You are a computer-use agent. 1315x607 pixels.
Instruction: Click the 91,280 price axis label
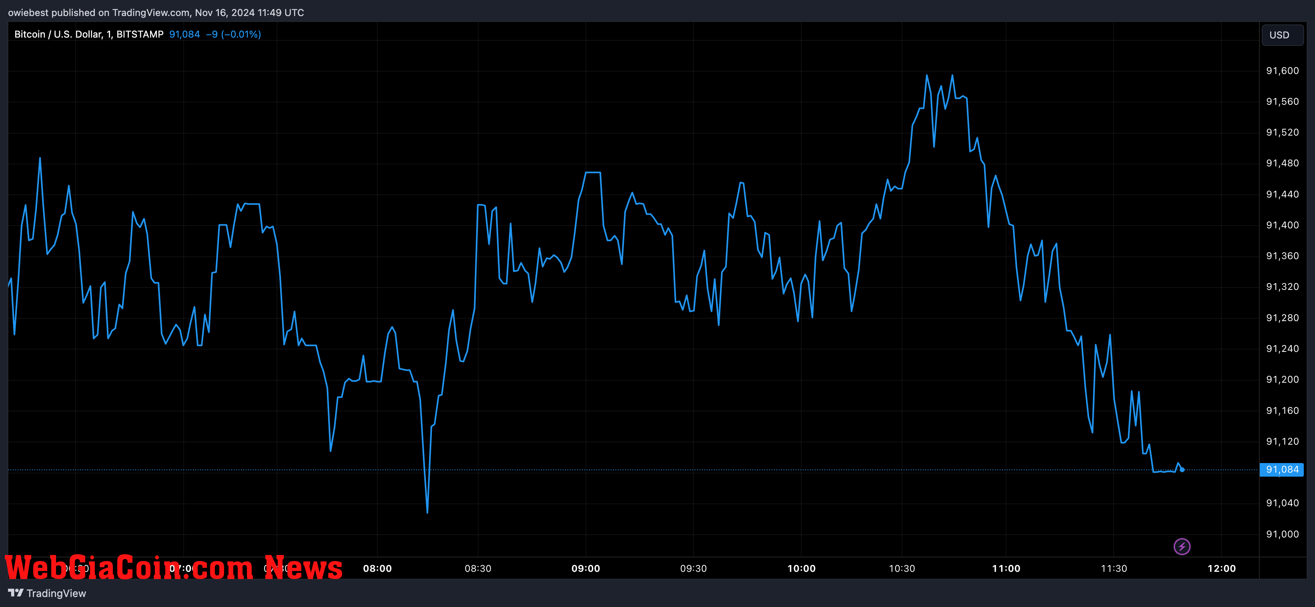1282,318
